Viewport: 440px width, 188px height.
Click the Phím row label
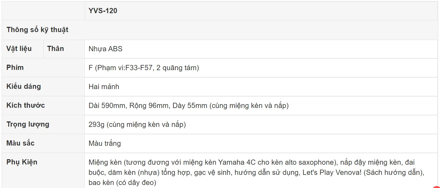15,67
